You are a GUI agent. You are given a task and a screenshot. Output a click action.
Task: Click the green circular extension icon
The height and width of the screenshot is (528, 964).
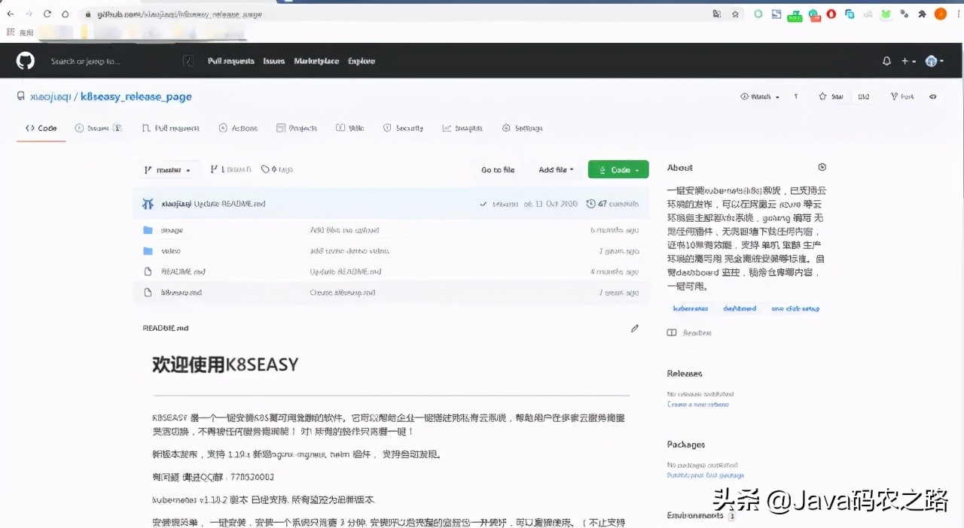758,14
